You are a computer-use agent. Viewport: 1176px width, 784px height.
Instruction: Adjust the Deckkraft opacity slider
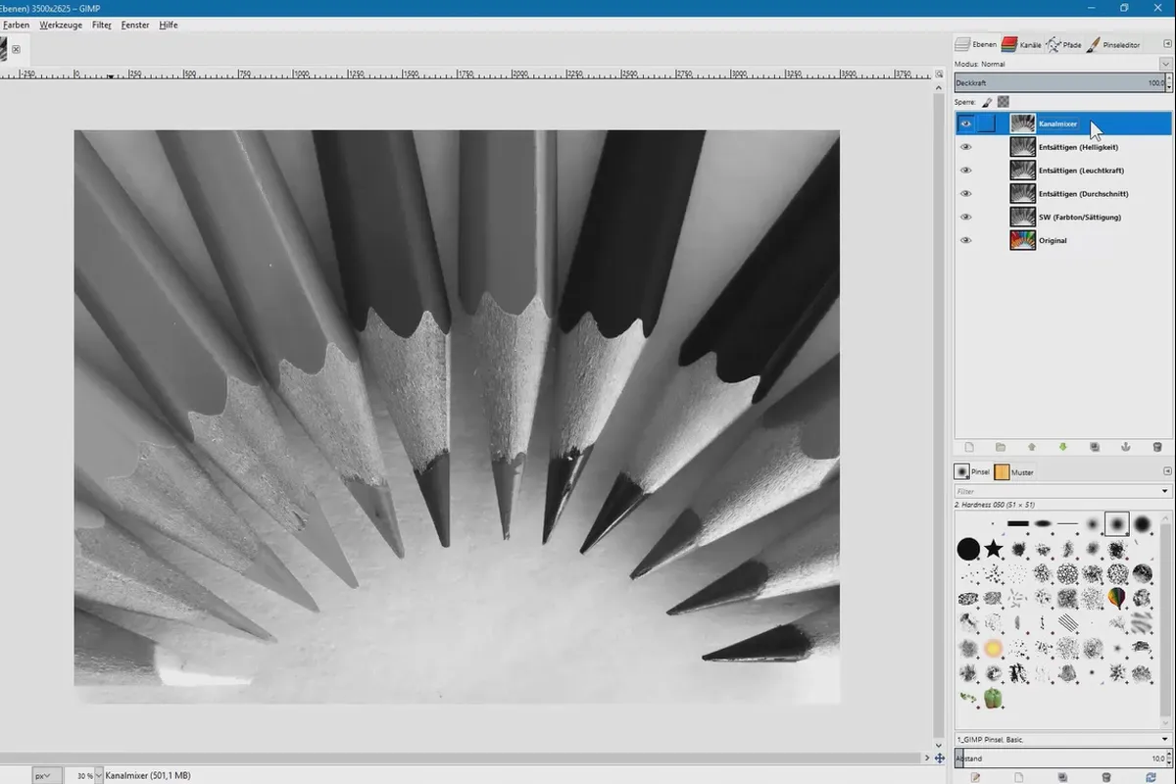1058,83
